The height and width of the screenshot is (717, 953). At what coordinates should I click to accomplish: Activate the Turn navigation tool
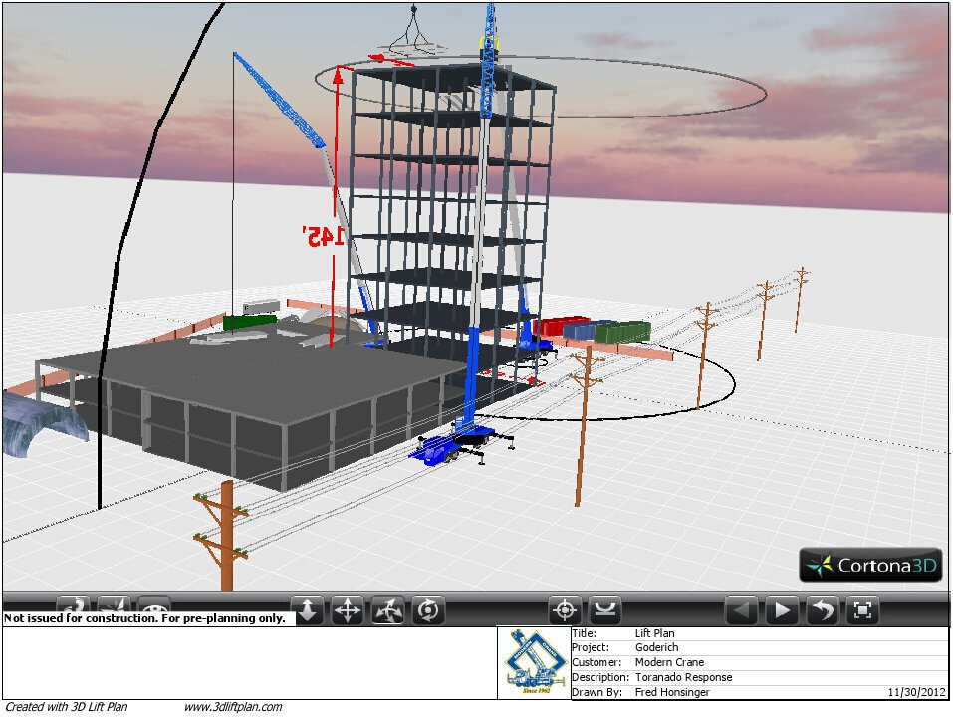pos(388,609)
